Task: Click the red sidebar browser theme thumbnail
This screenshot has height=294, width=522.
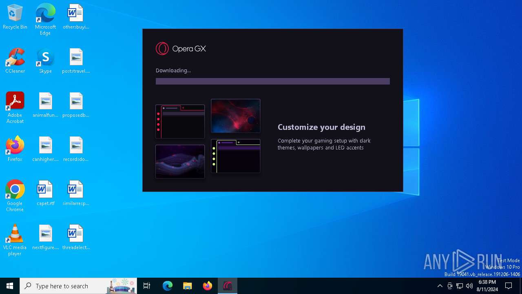Action: pyautogui.click(x=180, y=121)
